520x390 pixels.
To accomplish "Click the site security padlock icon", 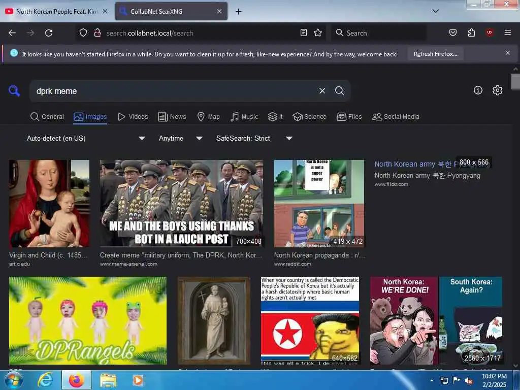I will pos(97,32).
